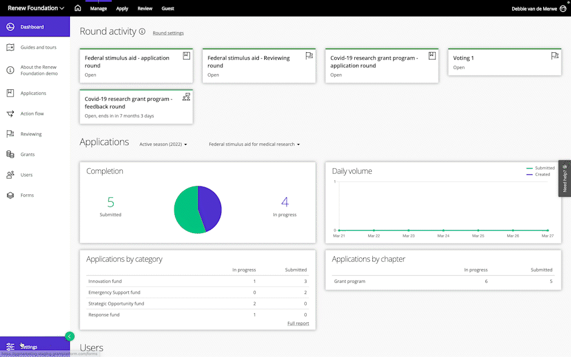Image resolution: width=571 pixels, height=357 pixels.
Task: Click the home icon in top bar
Action: click(x=77, y=8)
